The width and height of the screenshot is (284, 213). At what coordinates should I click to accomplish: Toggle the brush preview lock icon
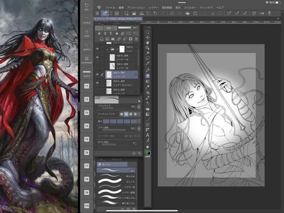[x=139, y=101]
